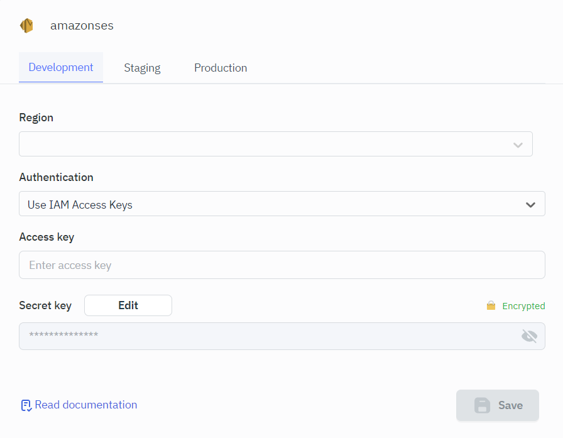Click the Amazon SES logo icon

[x=26, y=26]
